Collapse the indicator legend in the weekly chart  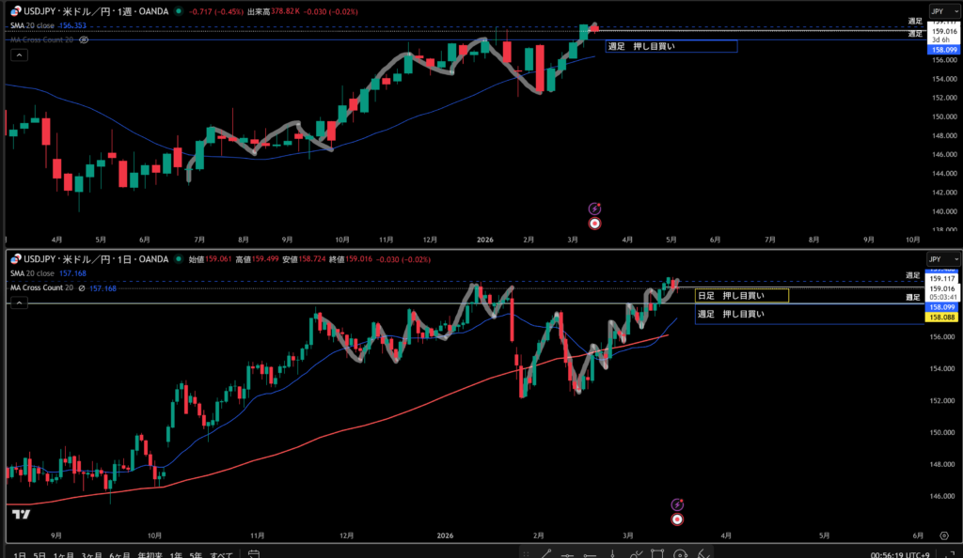pos(18,55)
